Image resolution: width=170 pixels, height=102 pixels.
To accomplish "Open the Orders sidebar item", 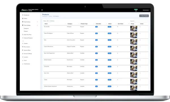I will [x=25, y=18].
